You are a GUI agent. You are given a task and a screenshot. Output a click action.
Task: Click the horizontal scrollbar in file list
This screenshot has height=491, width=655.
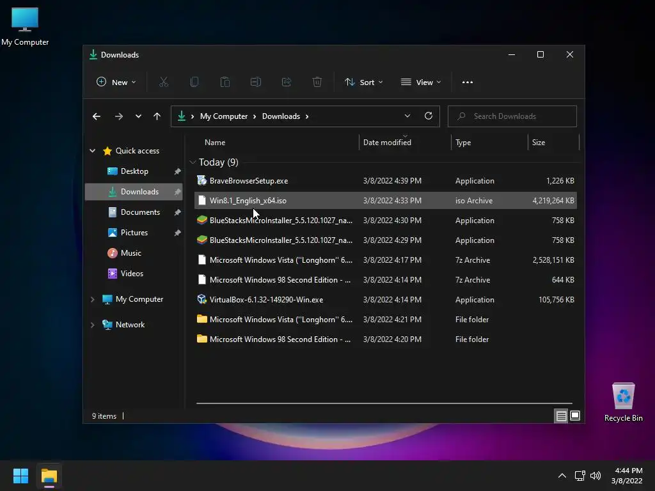point(384,403)
